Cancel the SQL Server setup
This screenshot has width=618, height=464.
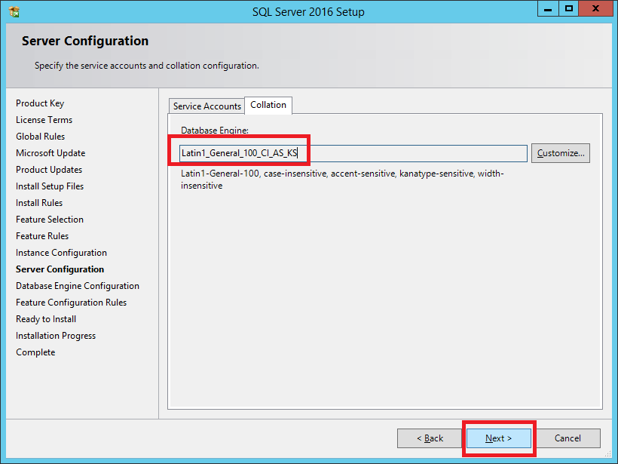[x=568, y=438]
